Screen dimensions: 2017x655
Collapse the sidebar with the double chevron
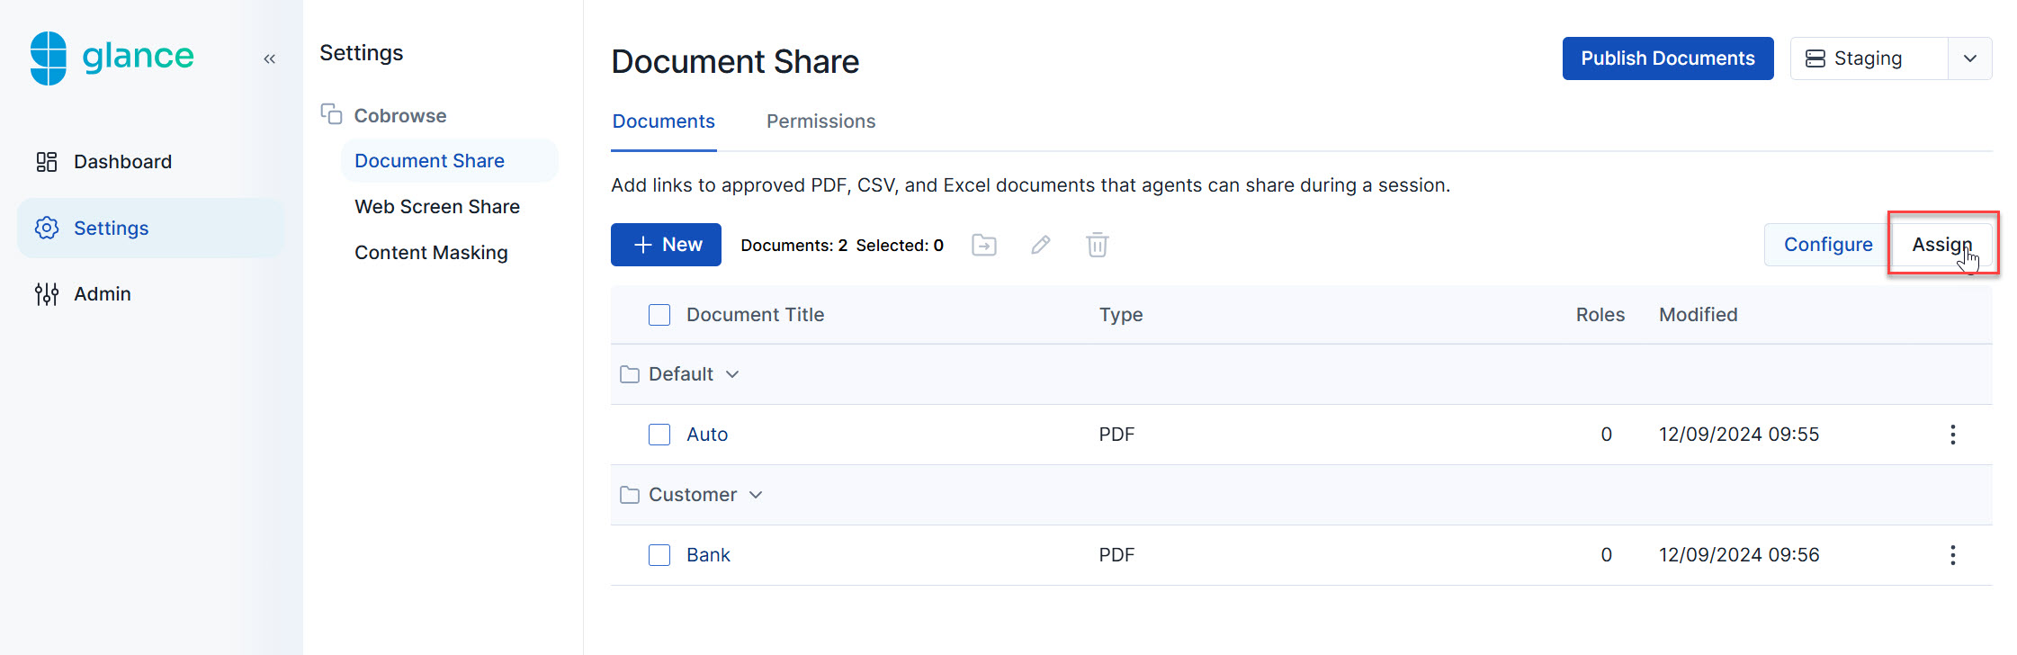point(269,59)
